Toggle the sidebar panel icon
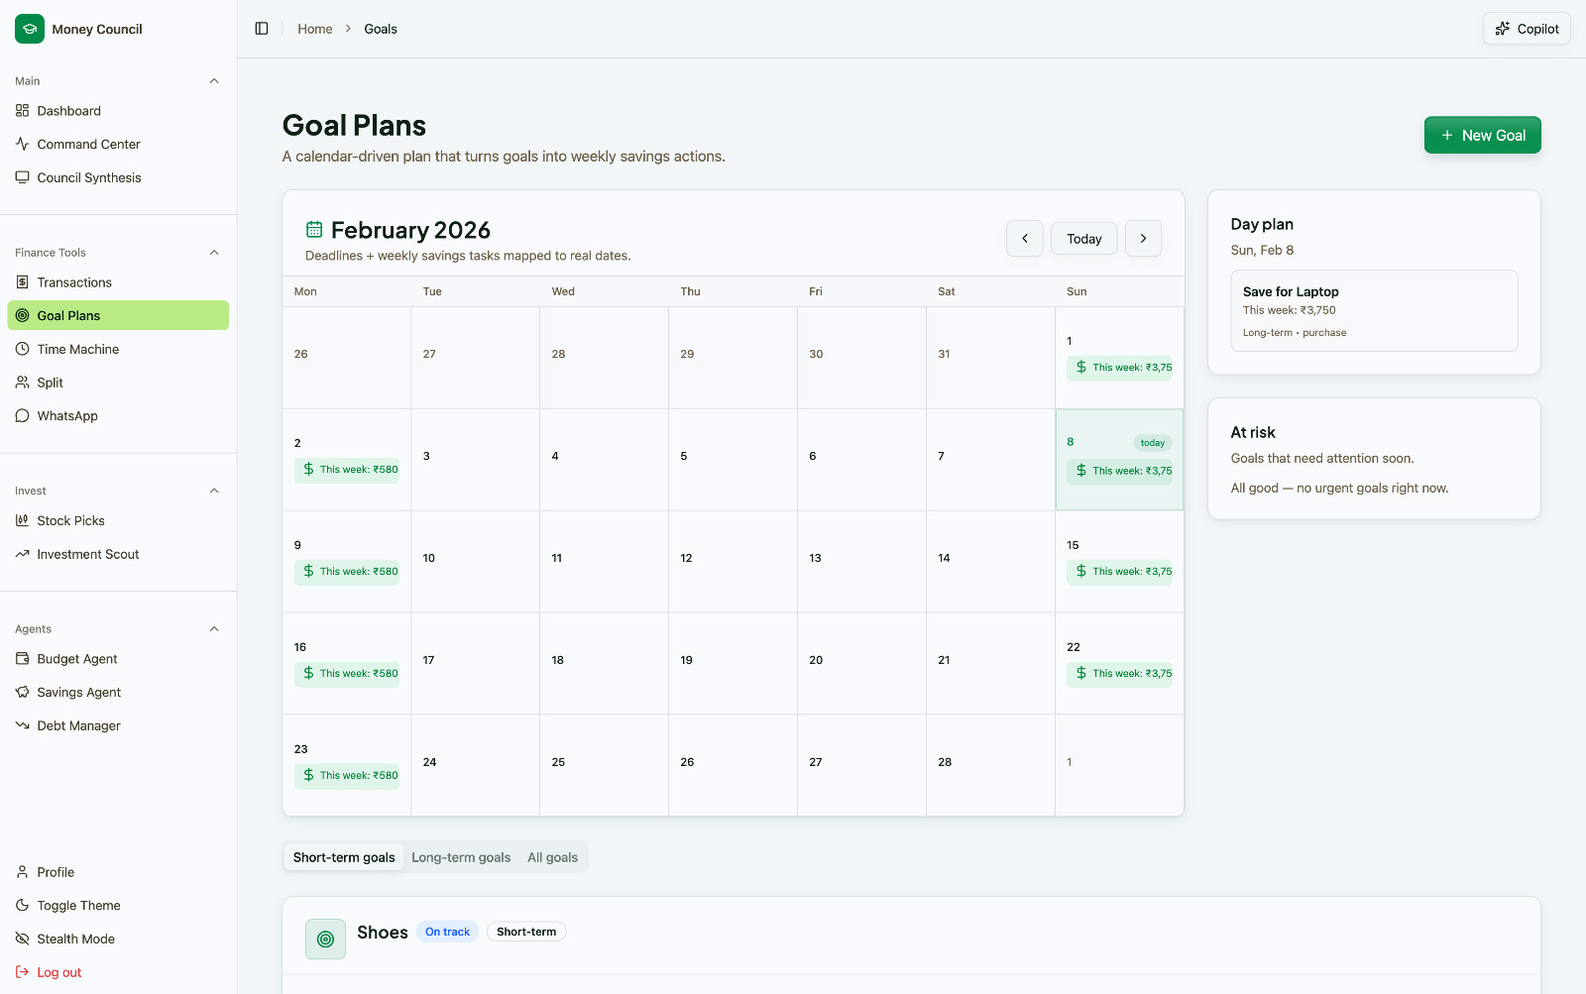The image size is (1586, 994). click(x=262, y=29)
